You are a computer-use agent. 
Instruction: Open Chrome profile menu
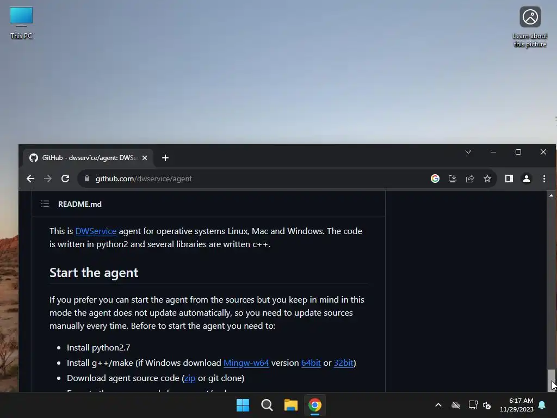point(527,179)
